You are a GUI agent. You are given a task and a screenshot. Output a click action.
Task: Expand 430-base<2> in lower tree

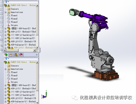5,85
